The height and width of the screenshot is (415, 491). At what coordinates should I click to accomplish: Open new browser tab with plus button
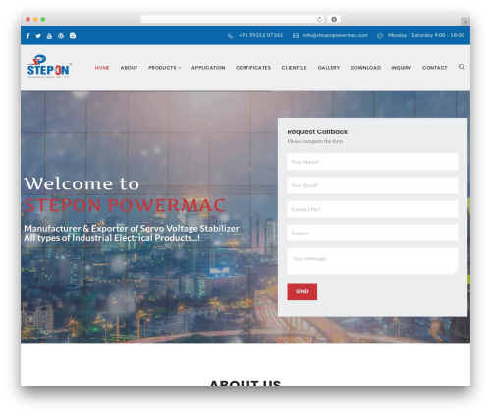pos(465,22)
